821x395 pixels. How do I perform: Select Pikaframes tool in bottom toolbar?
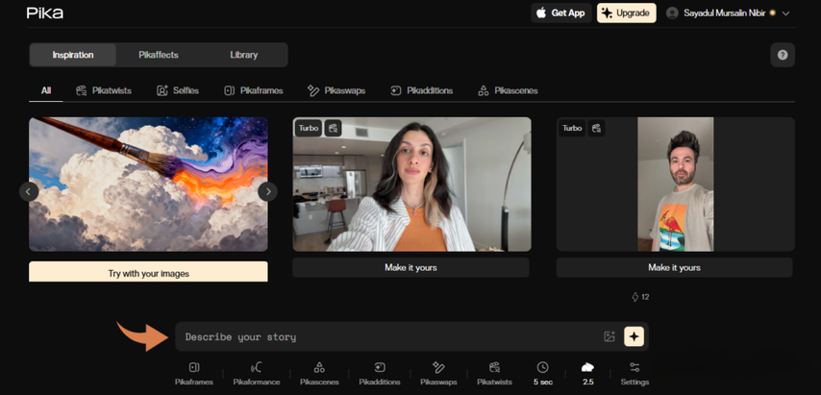click(x=193, y=373)
